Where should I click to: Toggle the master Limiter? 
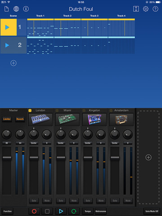pos(7,119)
